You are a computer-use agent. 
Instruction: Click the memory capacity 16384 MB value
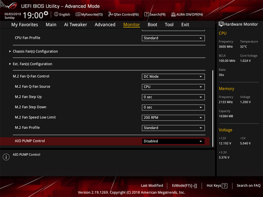pos(226,116)
